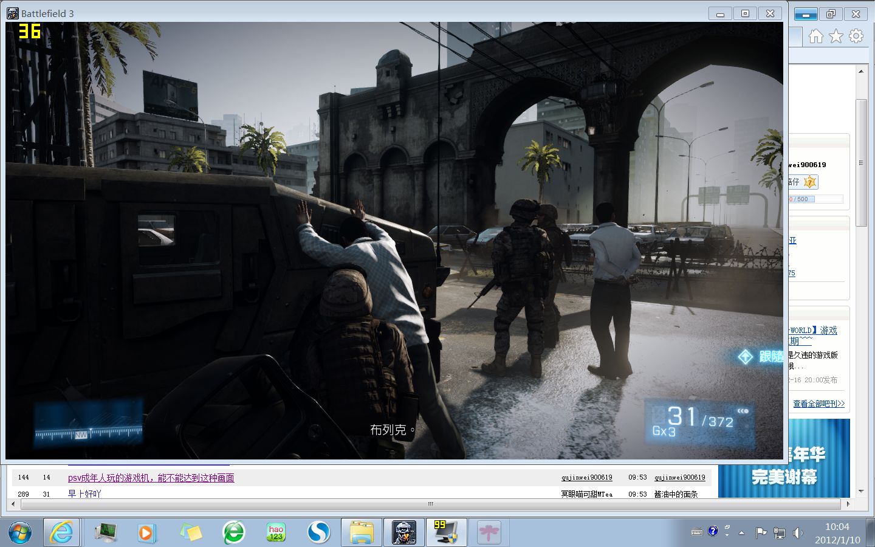The height and width of the screenshot is (547, 875).
Task: Click the browser vertical scrollbar thumb
Action: point(861,163)
